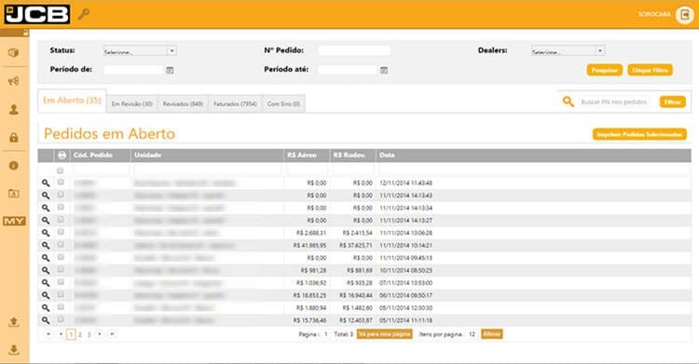Toggle the select-all checkbox under the printer icon
The height and width of the screenshot is (364, 699).
pyautogui.click(x=61, y=170)
